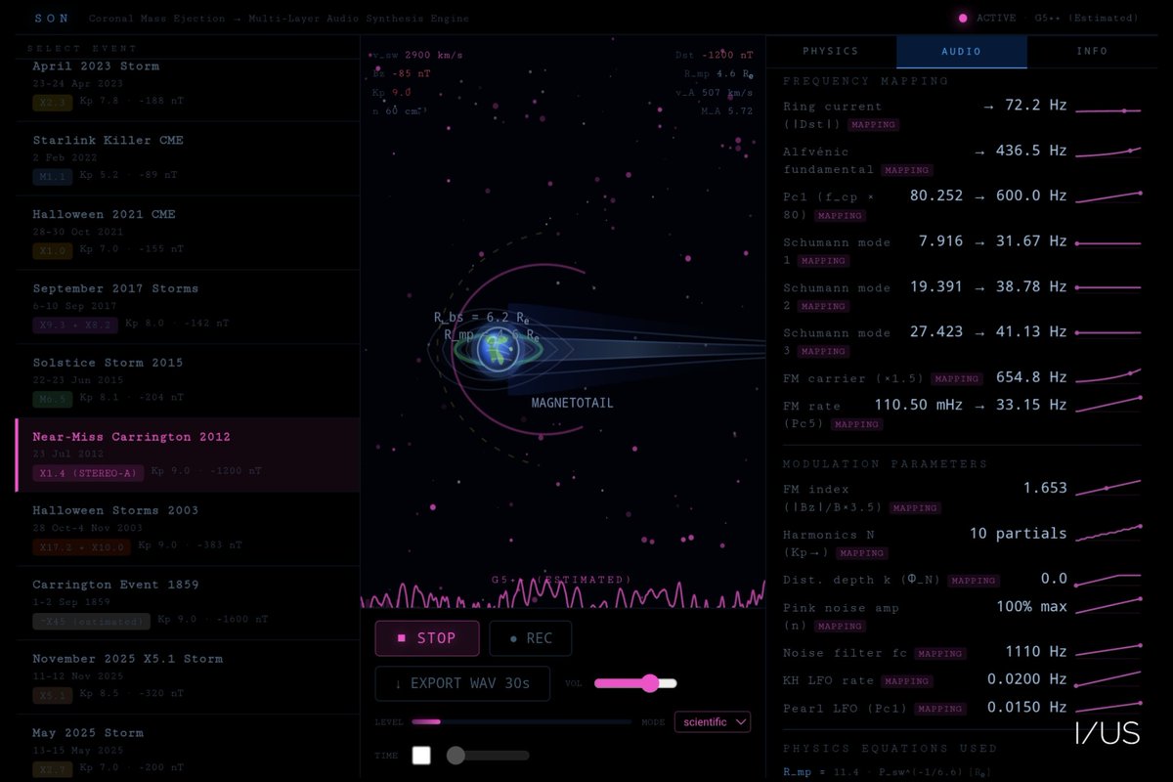Open the Schumann mode 3 MAPPING badge
Viewport: 1173px width, 782px height.
point(823,351)
